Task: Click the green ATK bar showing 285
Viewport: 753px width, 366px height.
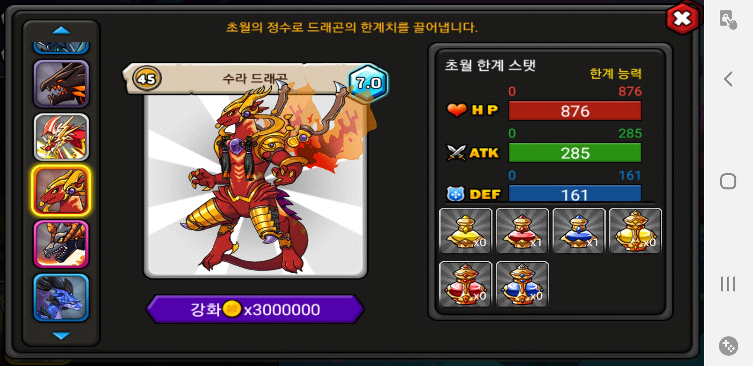Action: click(x=575, y=153)
